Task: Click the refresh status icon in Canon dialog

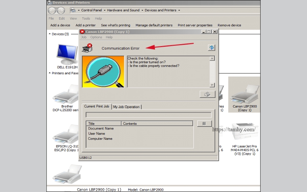Action: pyautogui.click(x=211, y=48)
